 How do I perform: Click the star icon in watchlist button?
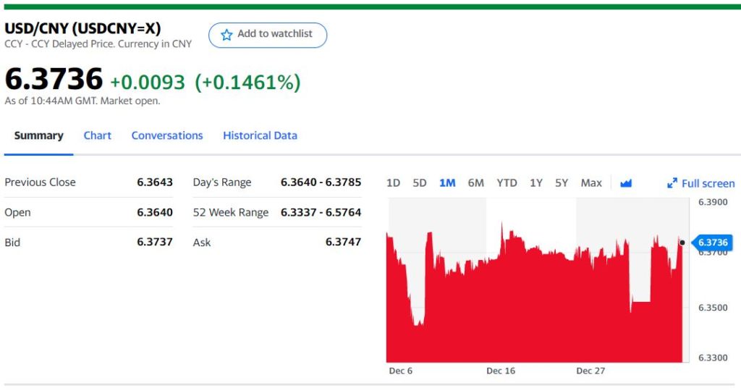coord(226,35)
